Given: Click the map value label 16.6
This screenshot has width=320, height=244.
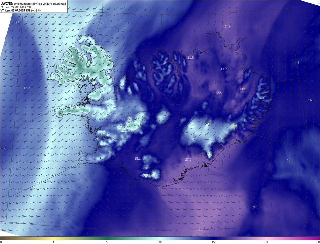Looking at the screenshot, I should coord(311,100).
